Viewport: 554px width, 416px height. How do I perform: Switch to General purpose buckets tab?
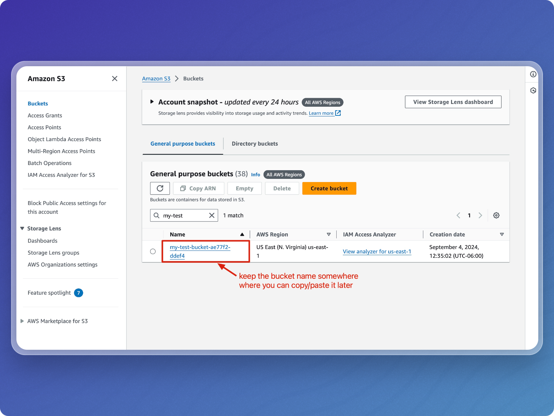pos(183,144)
